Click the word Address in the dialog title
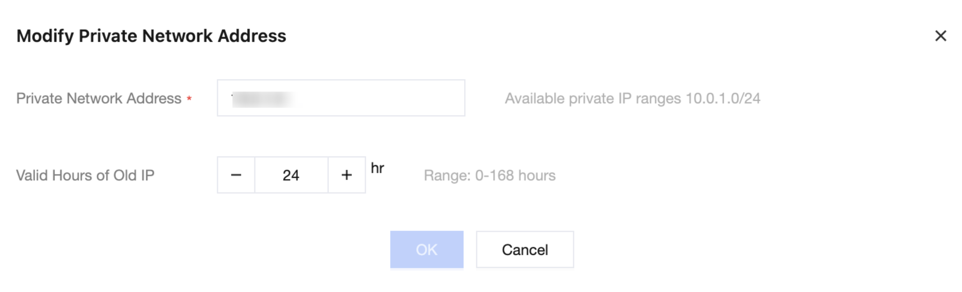 (x=252, y=36)
